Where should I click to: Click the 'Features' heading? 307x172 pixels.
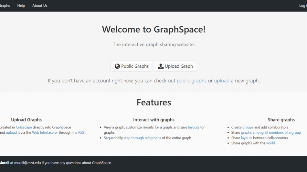click(154, 102)
